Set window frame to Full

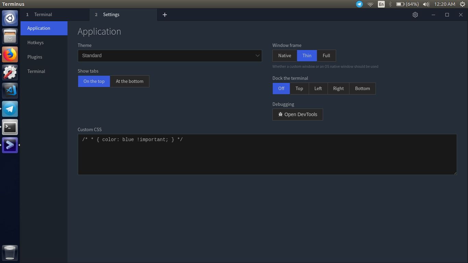[x=326, y=55]
